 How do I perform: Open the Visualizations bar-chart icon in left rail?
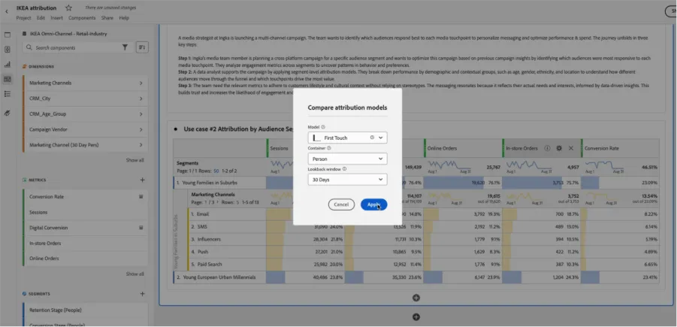(x=8, y=65)
